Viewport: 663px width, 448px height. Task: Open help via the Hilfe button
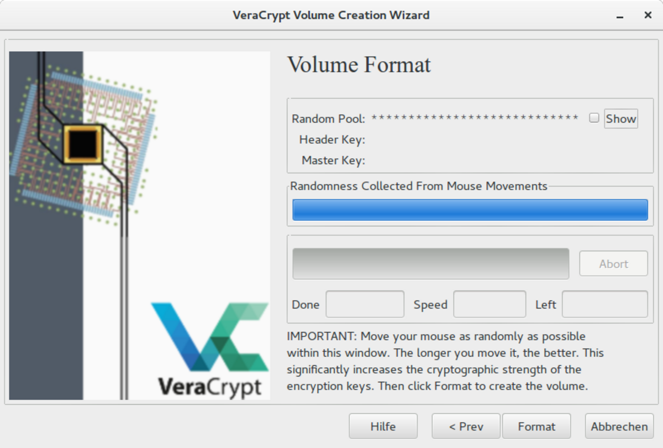coord(383,426)
